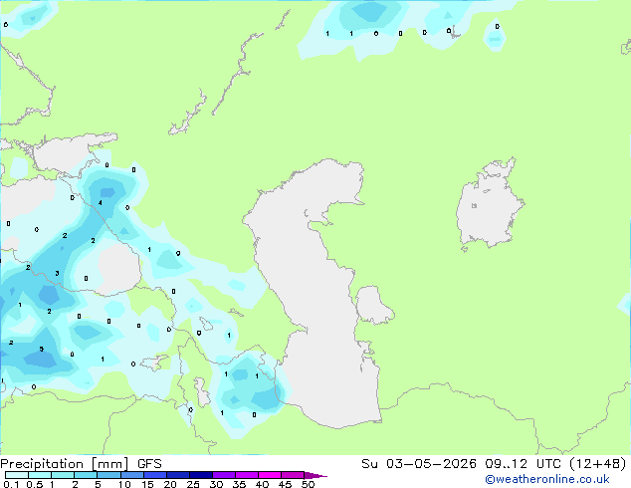Image resolution: width=631 pixels, height=488 pixels.
Task: Click the precipitation value 5 over Turkey
Action: [42, 350]
